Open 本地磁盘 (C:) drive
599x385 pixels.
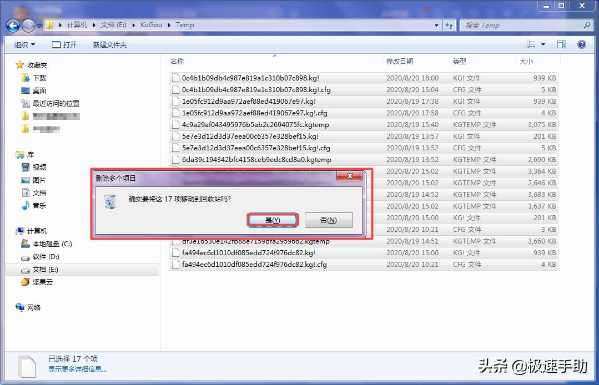(x=52, y=244)
